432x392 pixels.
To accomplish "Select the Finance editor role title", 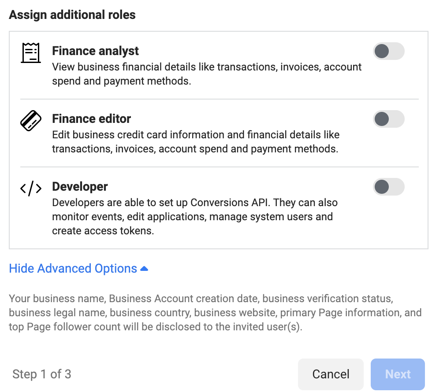I will pyautogui.click(x=91, y=119).
